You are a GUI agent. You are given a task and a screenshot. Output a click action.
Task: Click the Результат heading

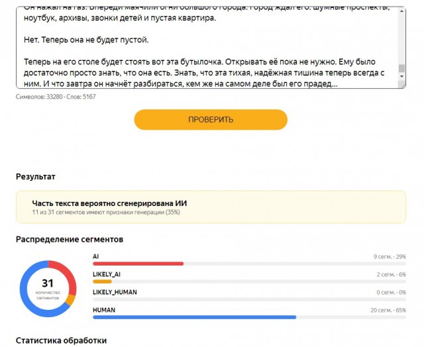pyautogui.click(x=35, y=177)
